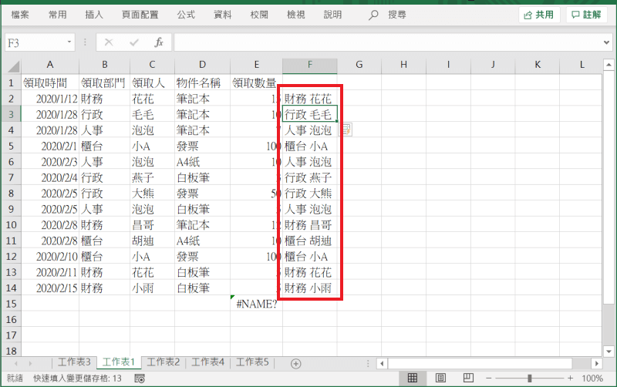Image resolution: width=617 pixels, height=387 pixels.
Task: Click the search magnifier icon in ribbon
Action: [x=373, y=15]
